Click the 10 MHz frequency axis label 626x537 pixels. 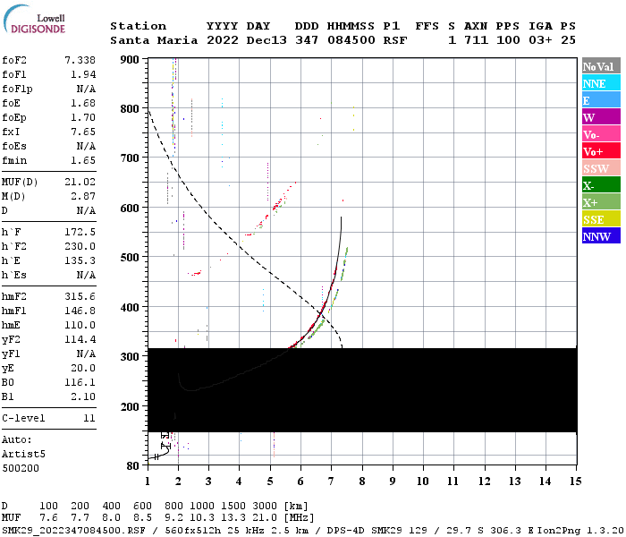[x=422, y=482]
